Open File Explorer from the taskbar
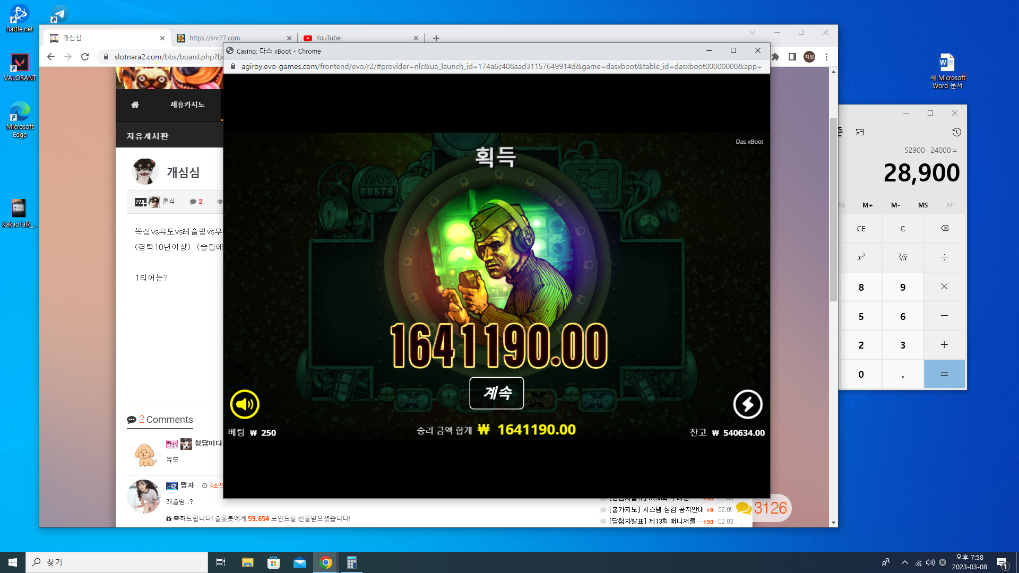The image size is (1019, 573). click(247, 562)
